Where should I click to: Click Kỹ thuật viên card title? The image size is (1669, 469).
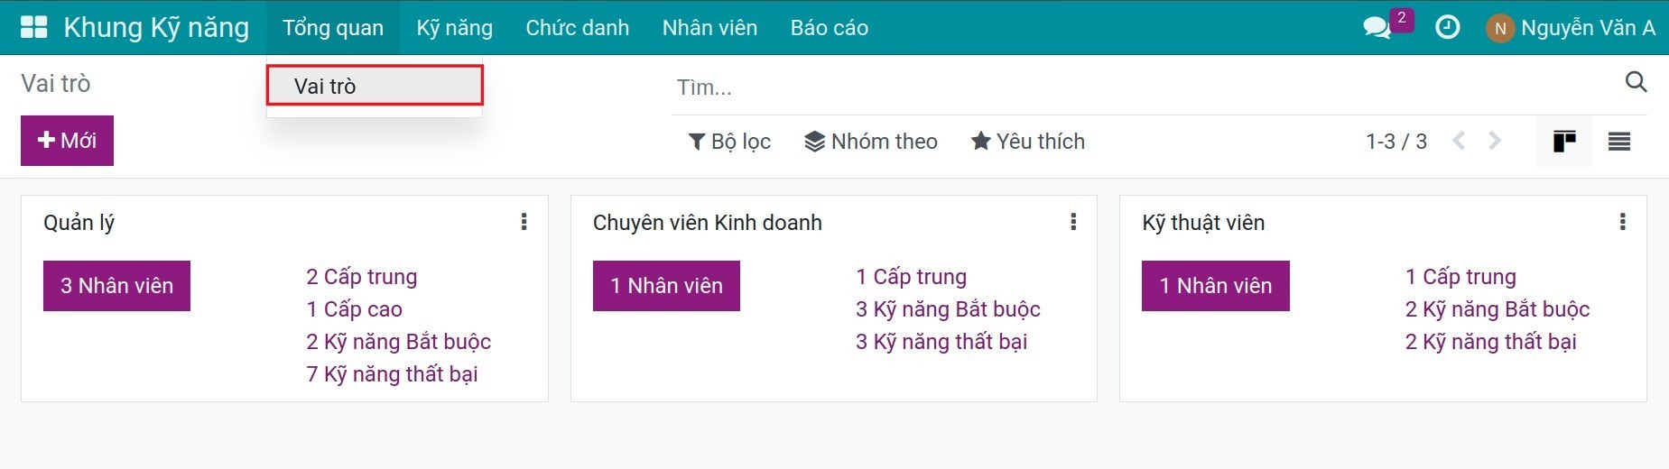pyautogui.click(x=1203, y=223)
